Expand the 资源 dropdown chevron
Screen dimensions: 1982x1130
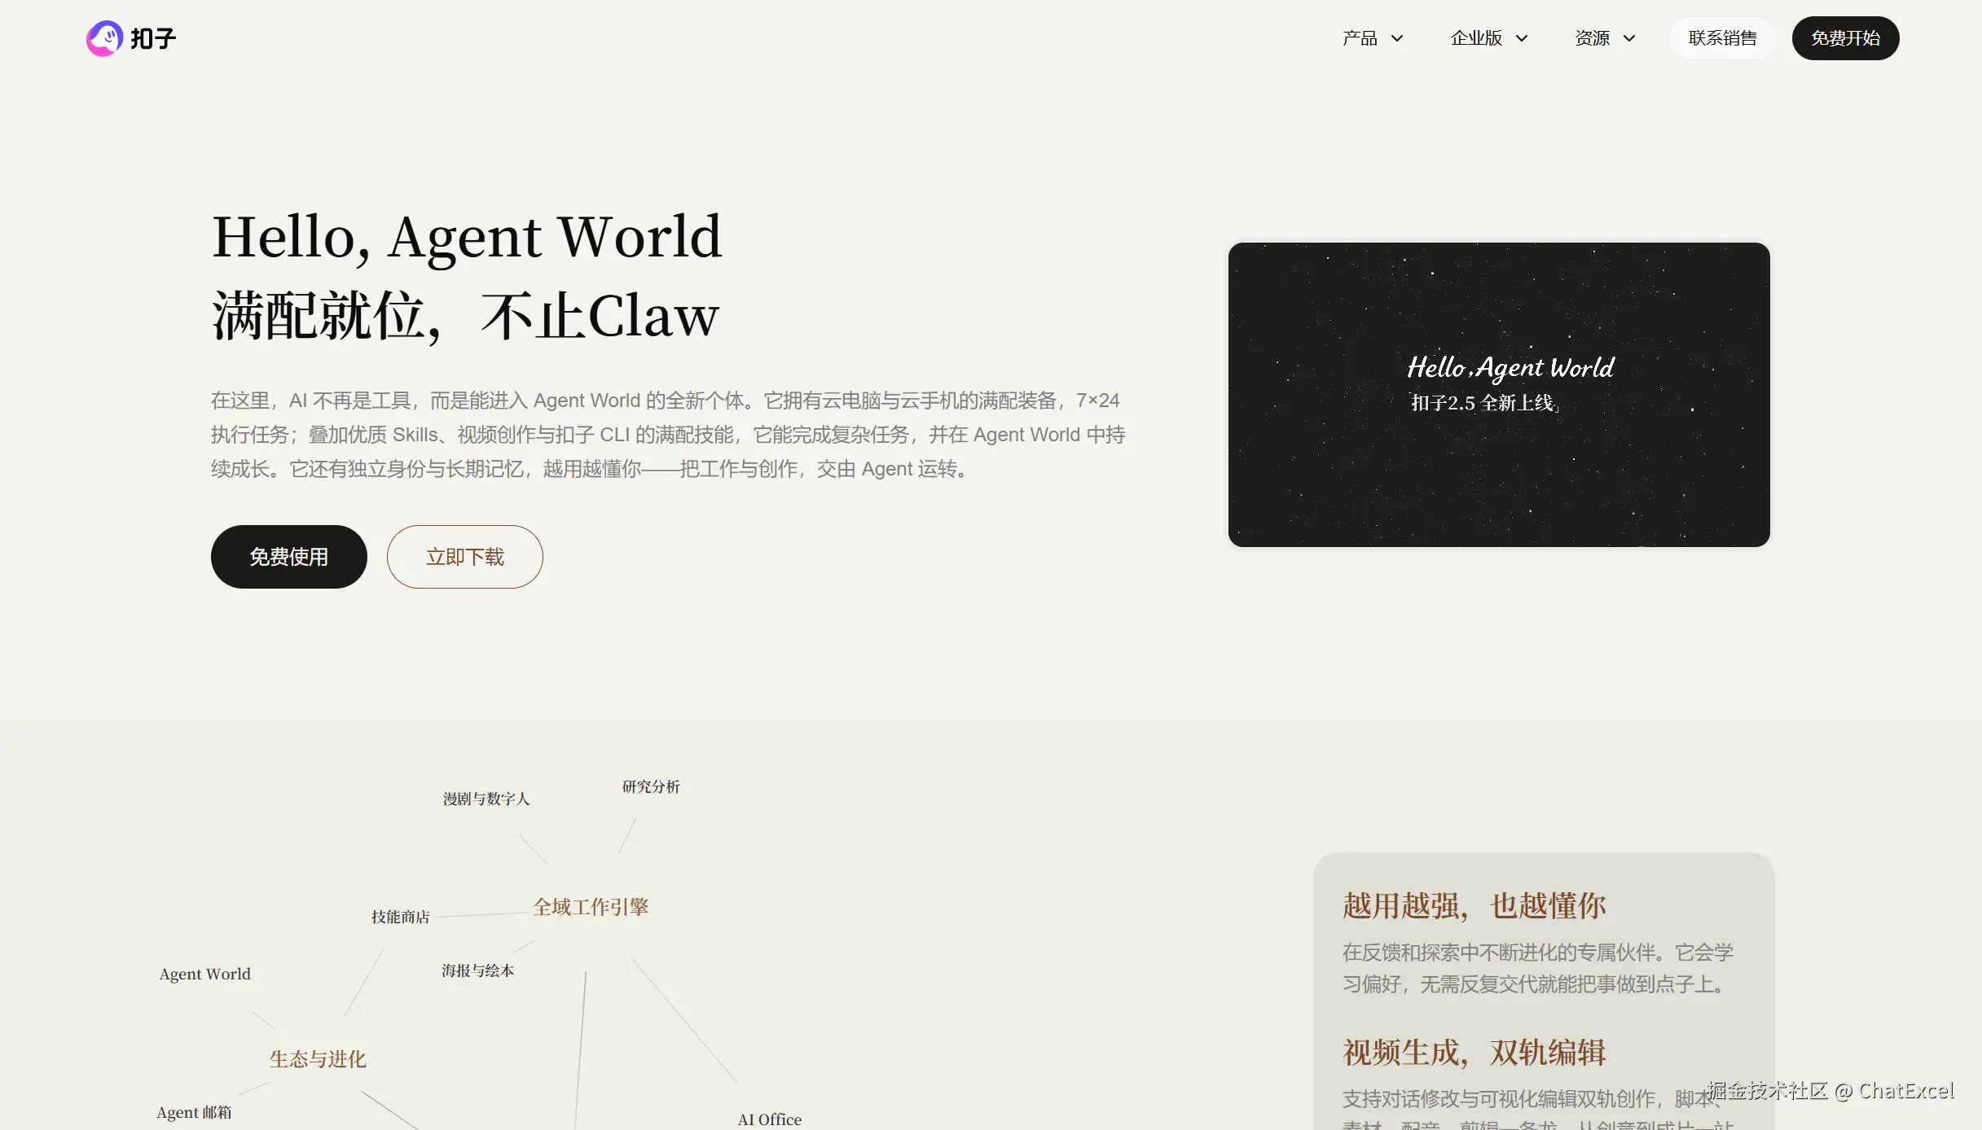tap(1629, 38)
